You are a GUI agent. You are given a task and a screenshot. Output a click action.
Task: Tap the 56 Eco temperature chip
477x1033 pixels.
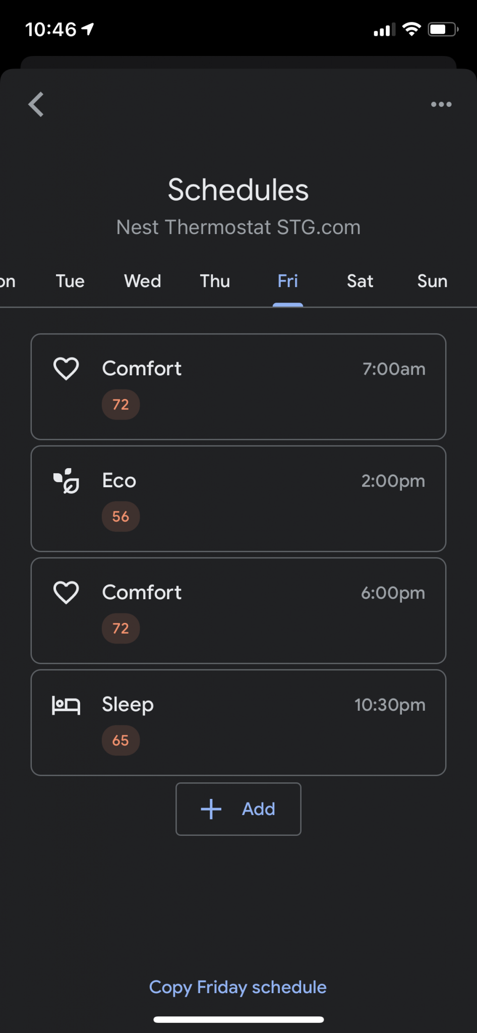click(121, 516)
